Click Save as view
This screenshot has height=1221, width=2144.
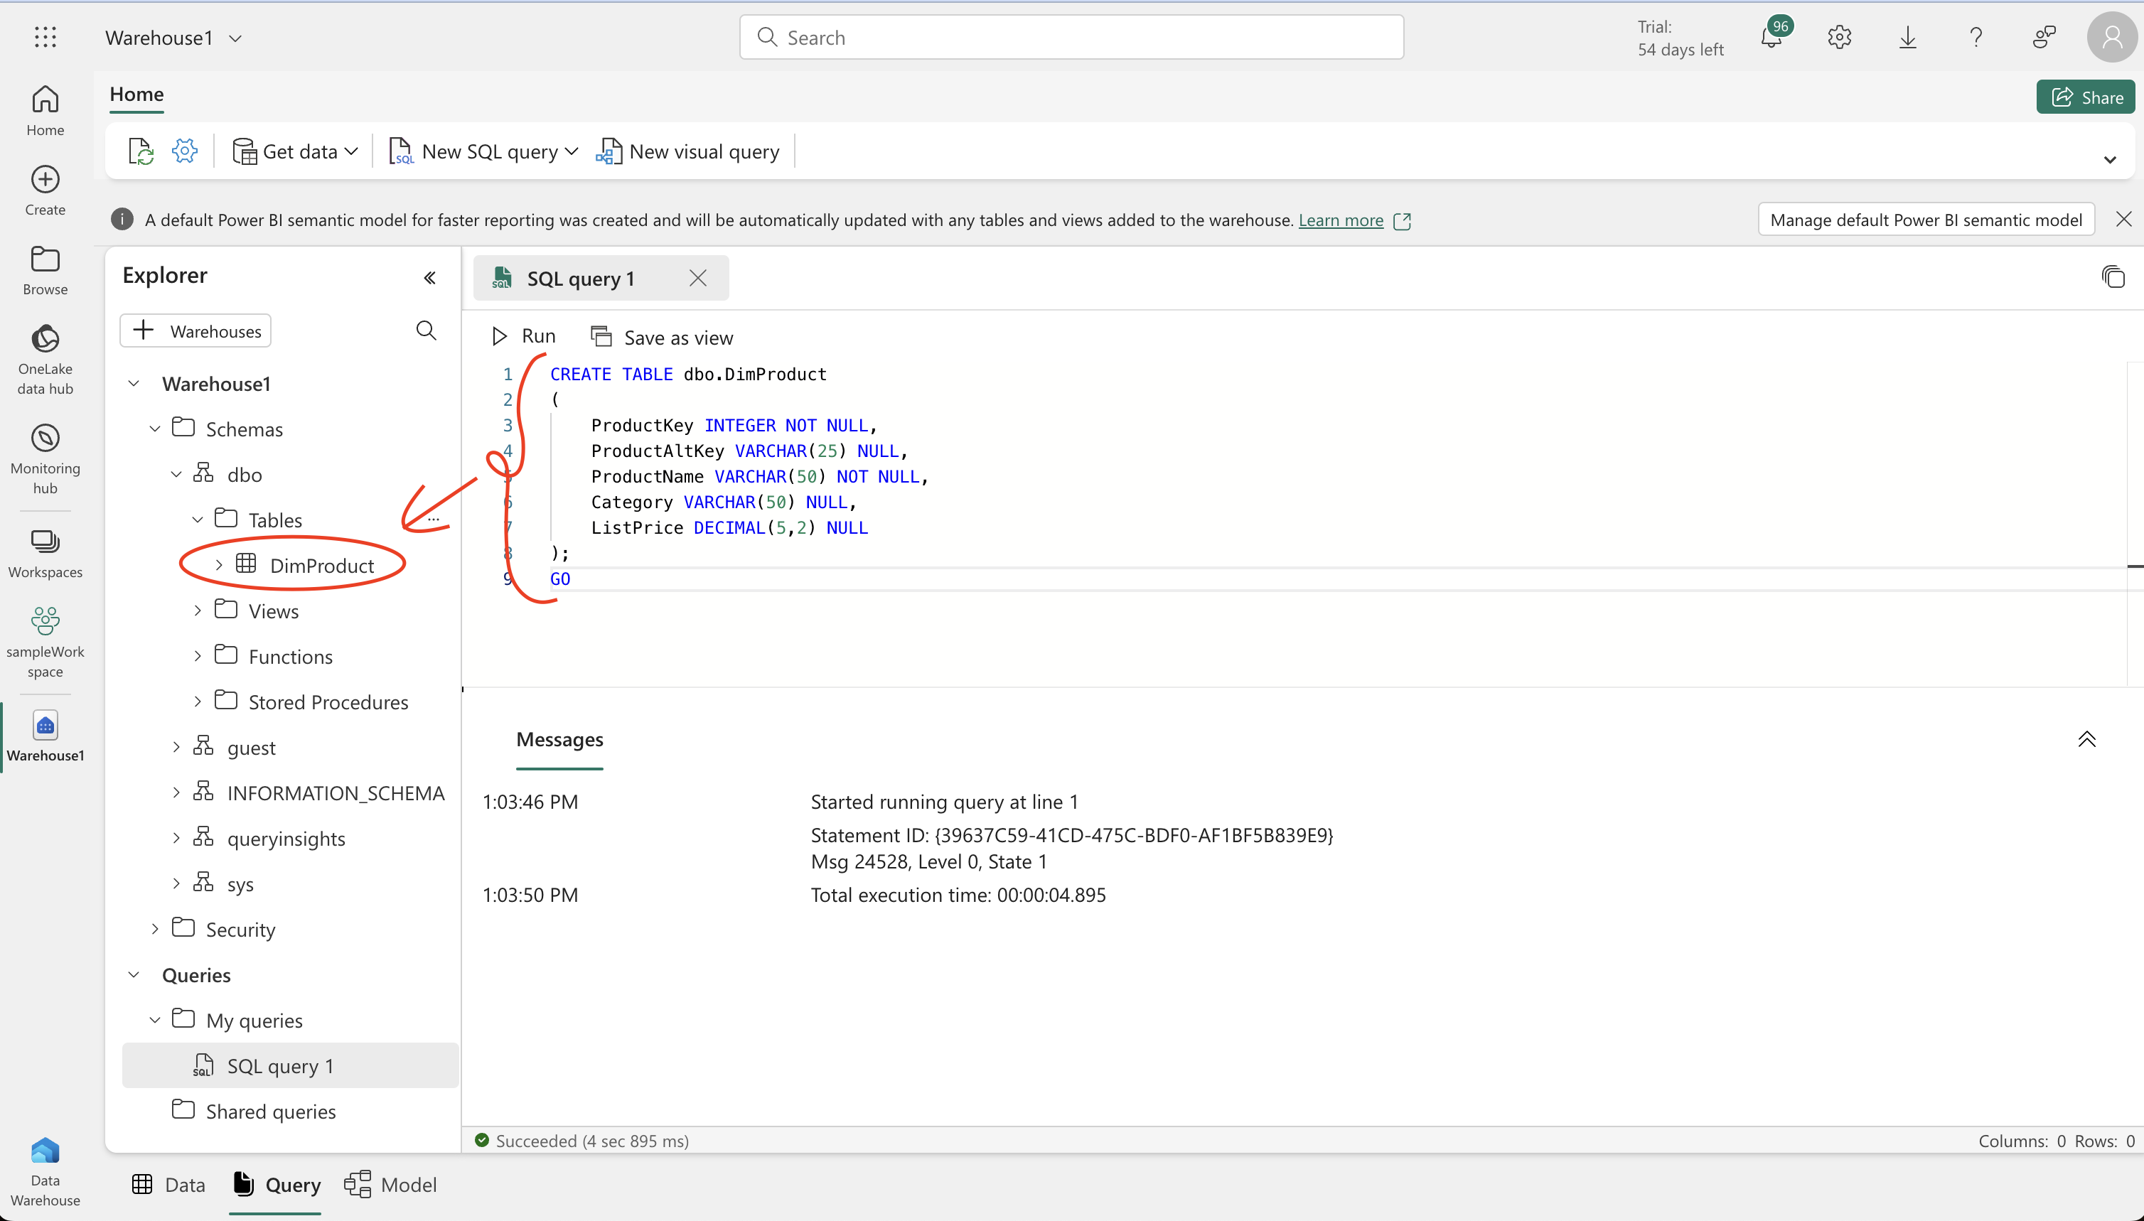tap(662, 337)
